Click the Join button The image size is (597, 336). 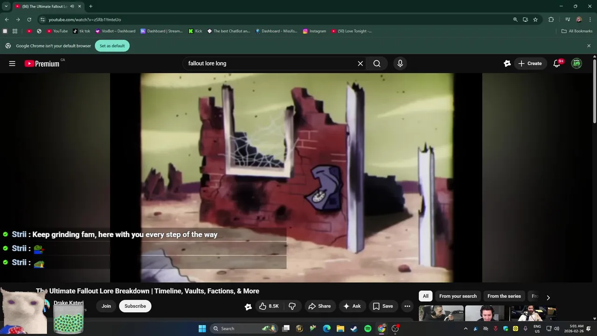coord(106,306)
